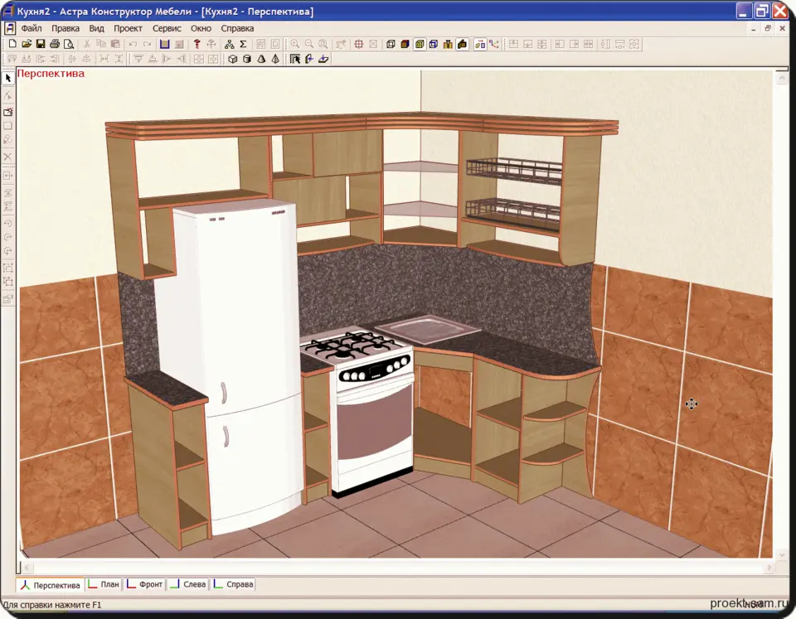Screen dimensions: 796x619
Task: Click the rectangle tool in left toolbar
Action: [x=7, y=126]
